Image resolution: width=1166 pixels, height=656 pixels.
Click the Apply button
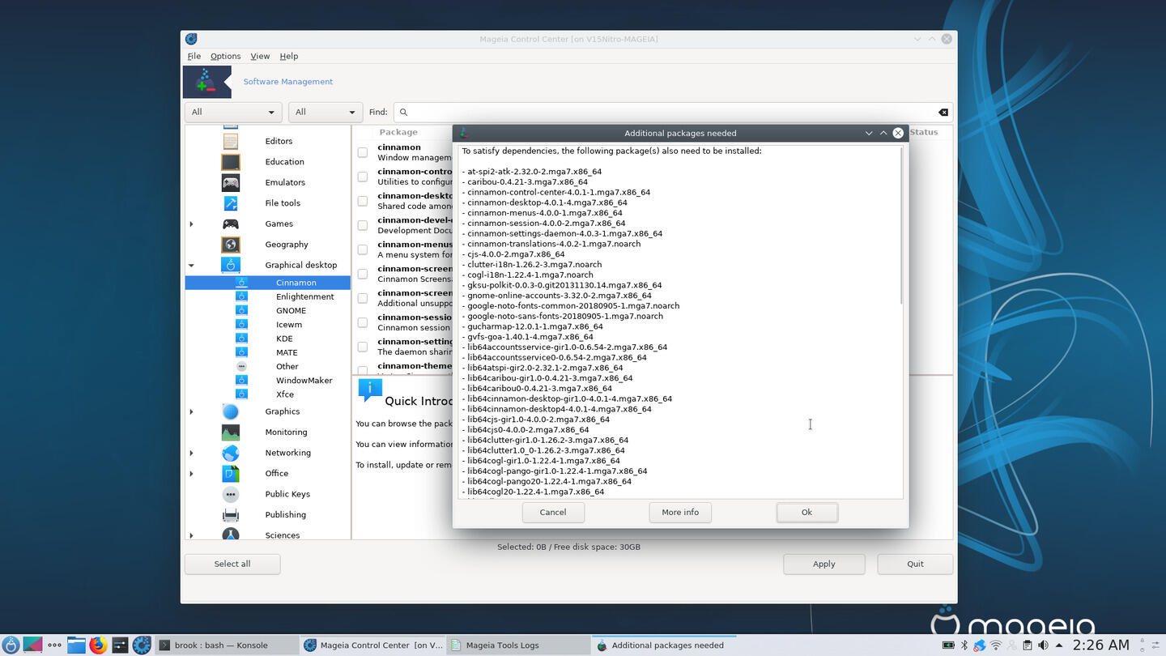pos(824,564)
